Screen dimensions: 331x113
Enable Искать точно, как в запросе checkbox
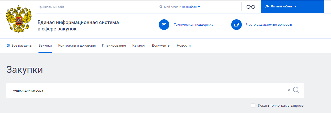pos(253,106)
